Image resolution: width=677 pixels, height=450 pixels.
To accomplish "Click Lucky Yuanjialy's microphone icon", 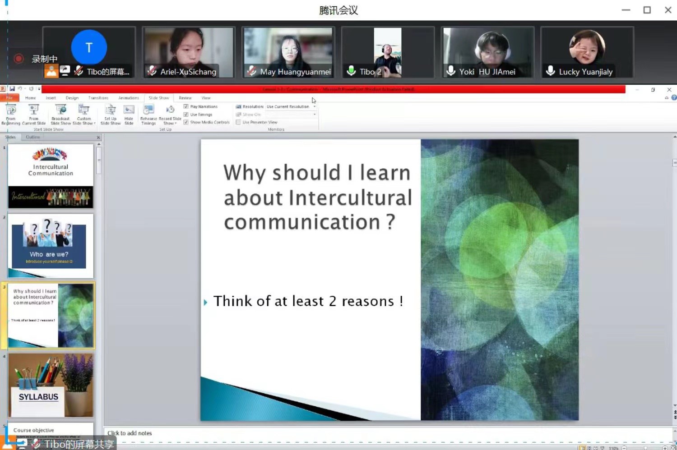I will tap(551, 71).
